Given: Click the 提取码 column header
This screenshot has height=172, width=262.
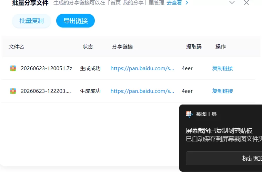Looking at the screenshot, I should [194, 47].
